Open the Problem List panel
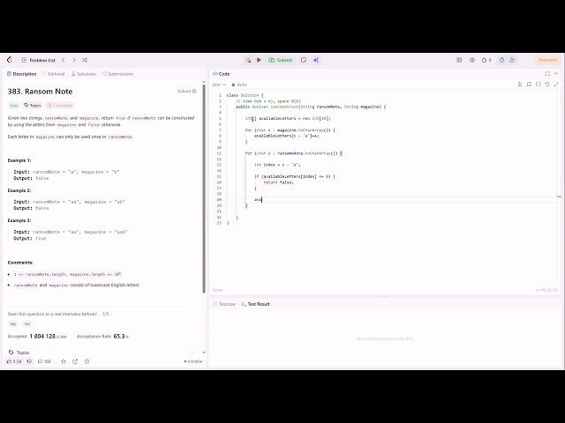This screenshot has height=423, width=565. coord(38,60)
